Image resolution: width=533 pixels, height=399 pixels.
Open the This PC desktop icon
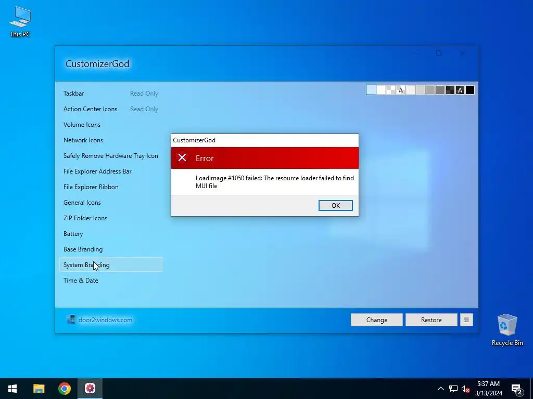tap(20, 21)
